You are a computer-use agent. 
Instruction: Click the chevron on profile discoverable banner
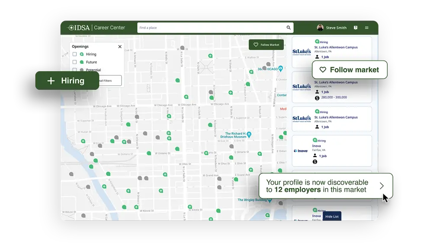coord(382,186)
